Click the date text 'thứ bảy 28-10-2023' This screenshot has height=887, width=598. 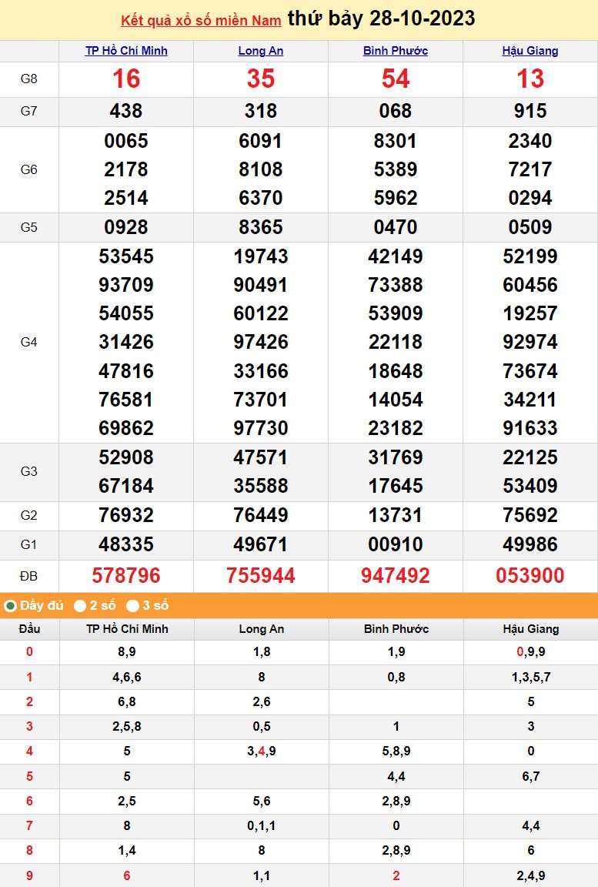[x=381, y=18]
